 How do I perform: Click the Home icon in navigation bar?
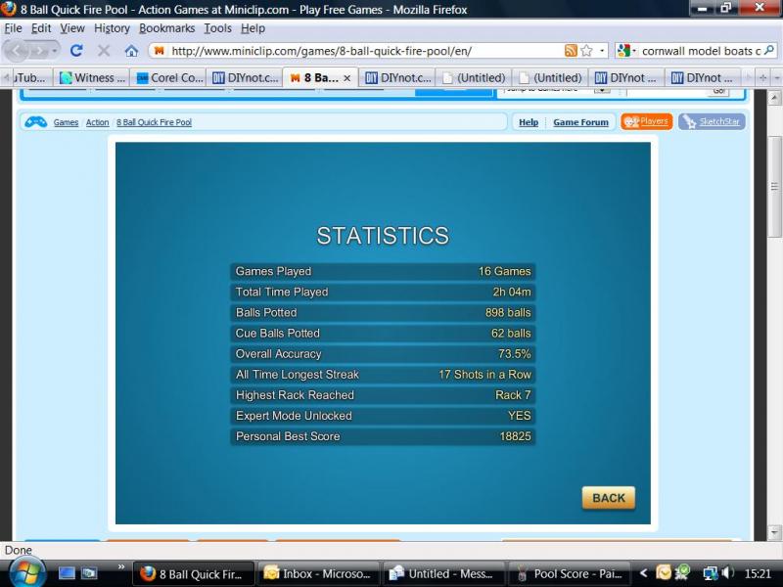pyautogui.click(x=131, y=51)
